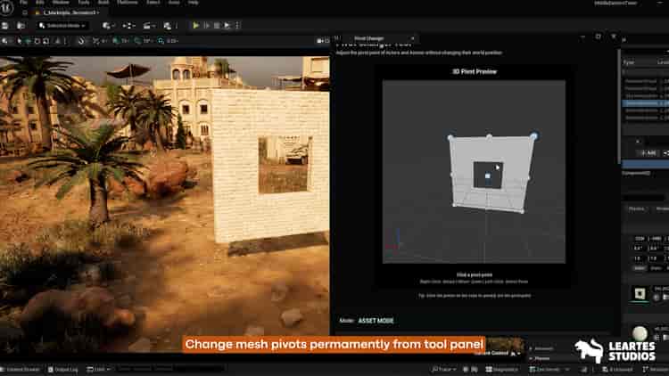Image resolution: width=669 pixels, height=376 pixels.
Task: Click the Unreal Engine logo in the corner
Action: click(x=6, y=7)
